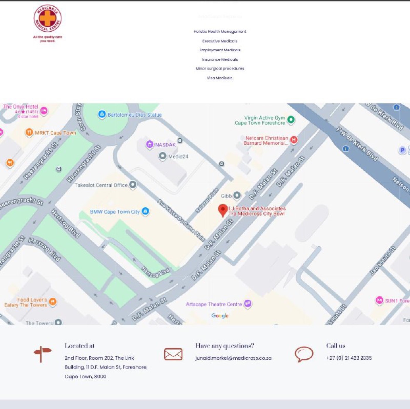This screenshot has height=409, width=410.
Task: Open the Visa Medicals service entry
Action: [x=220, y=78]
